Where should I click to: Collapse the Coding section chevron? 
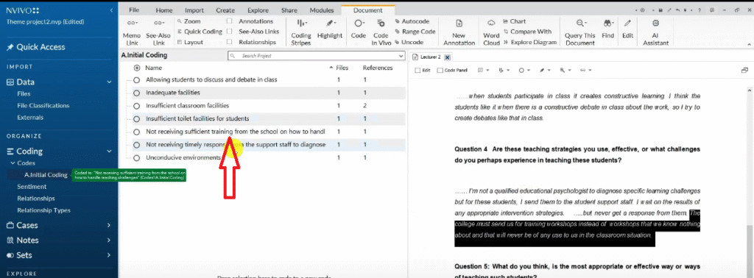109,152
